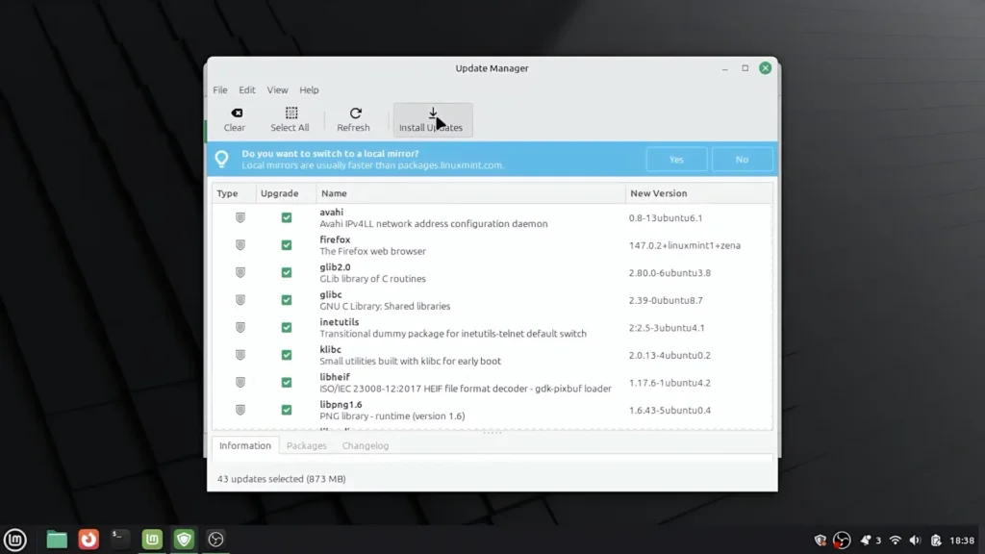Uncheck the klibc upgrade checkbox

pos(287,355)
